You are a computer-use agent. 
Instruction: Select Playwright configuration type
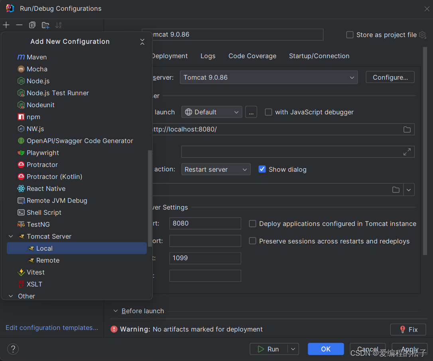coord(77,153)
